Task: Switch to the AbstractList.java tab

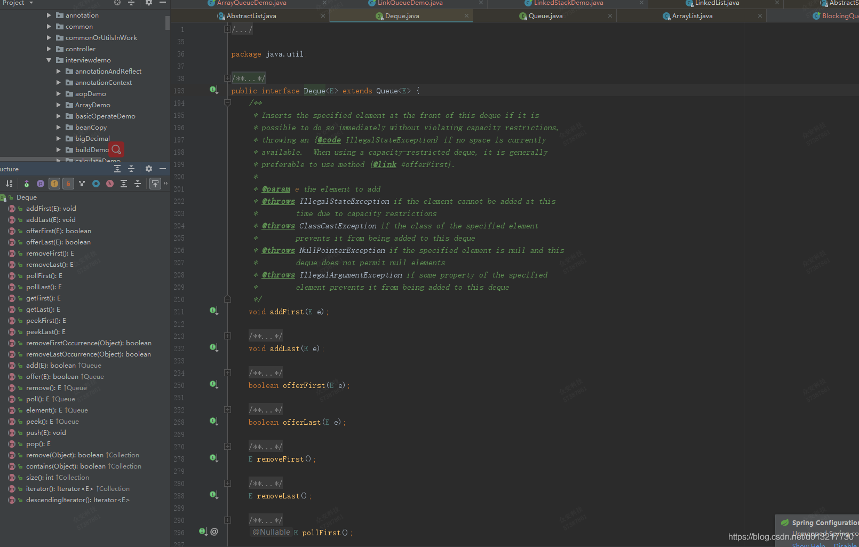Action: [x=251, y=16]
